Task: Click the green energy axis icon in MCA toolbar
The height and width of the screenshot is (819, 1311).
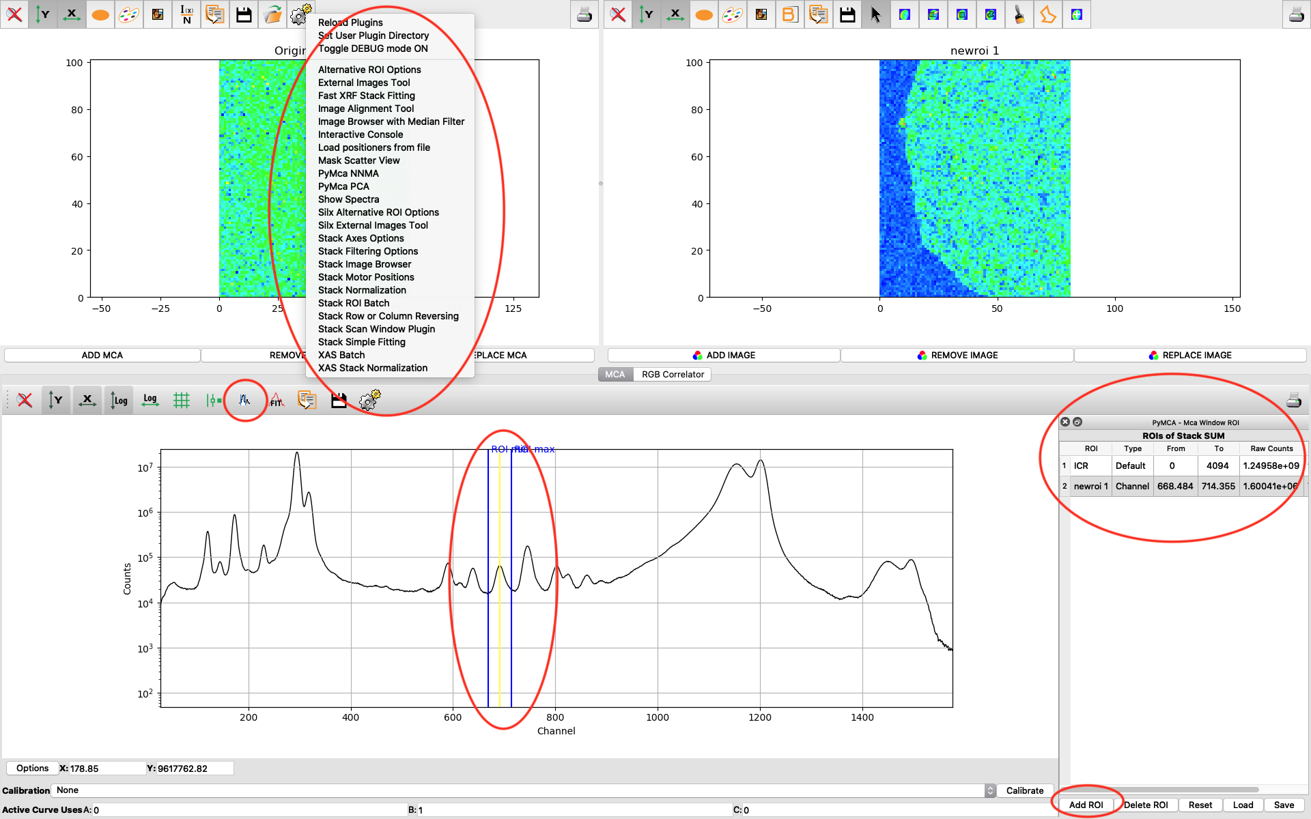Action: (x=213, y=400)
